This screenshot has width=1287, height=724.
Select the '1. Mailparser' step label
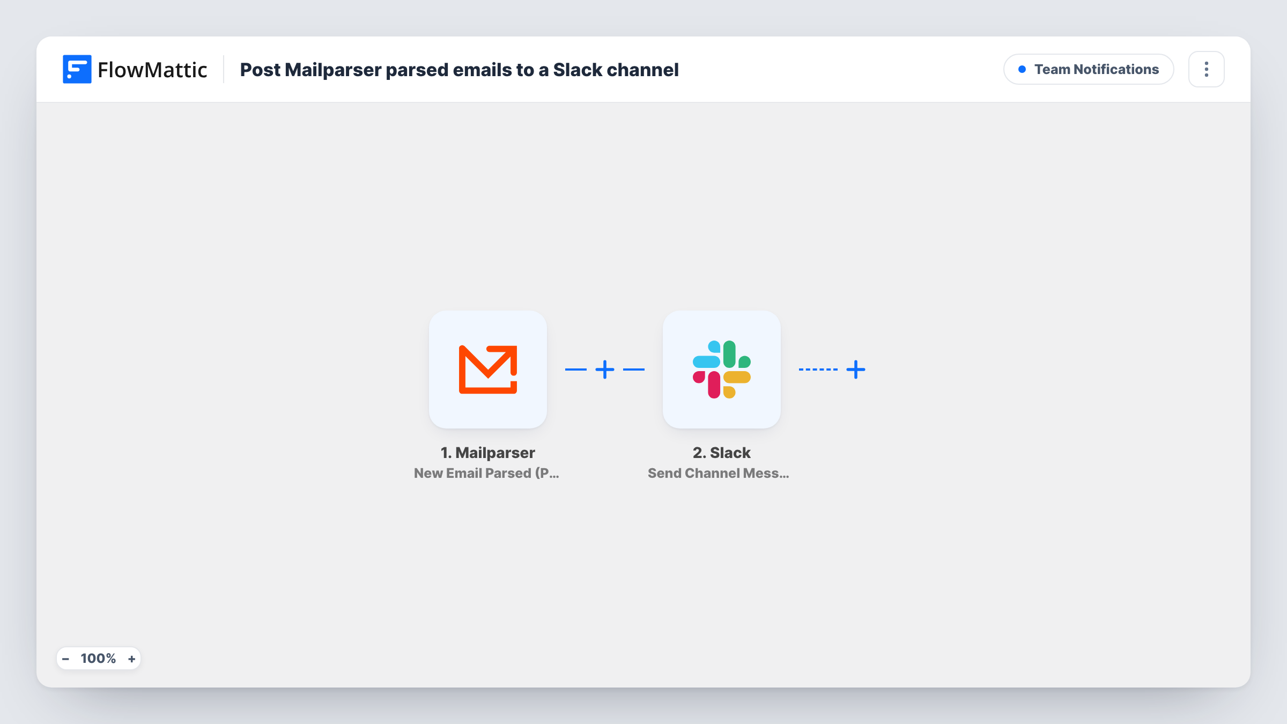(487, 453)
